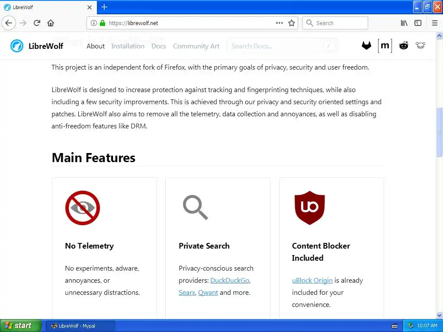443x332 pixels.
Task: Click the No Telemetry card title
Action: click(x=89, y=246)
